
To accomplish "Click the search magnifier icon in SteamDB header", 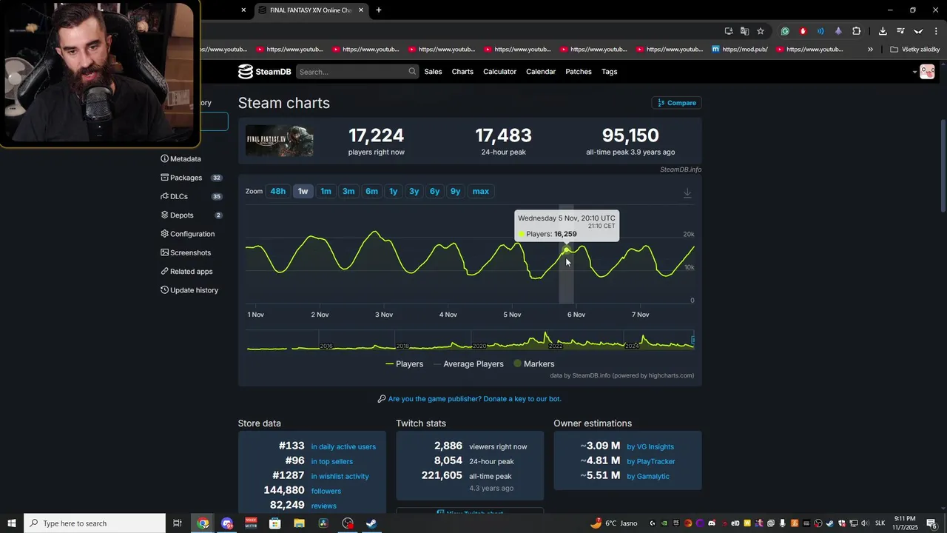I will pos(412,72).
